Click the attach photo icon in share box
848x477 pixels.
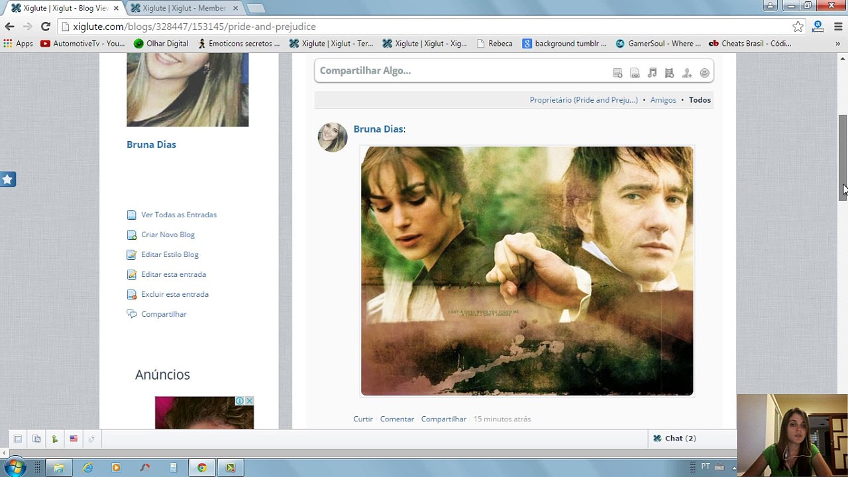(x=617, y=74)
